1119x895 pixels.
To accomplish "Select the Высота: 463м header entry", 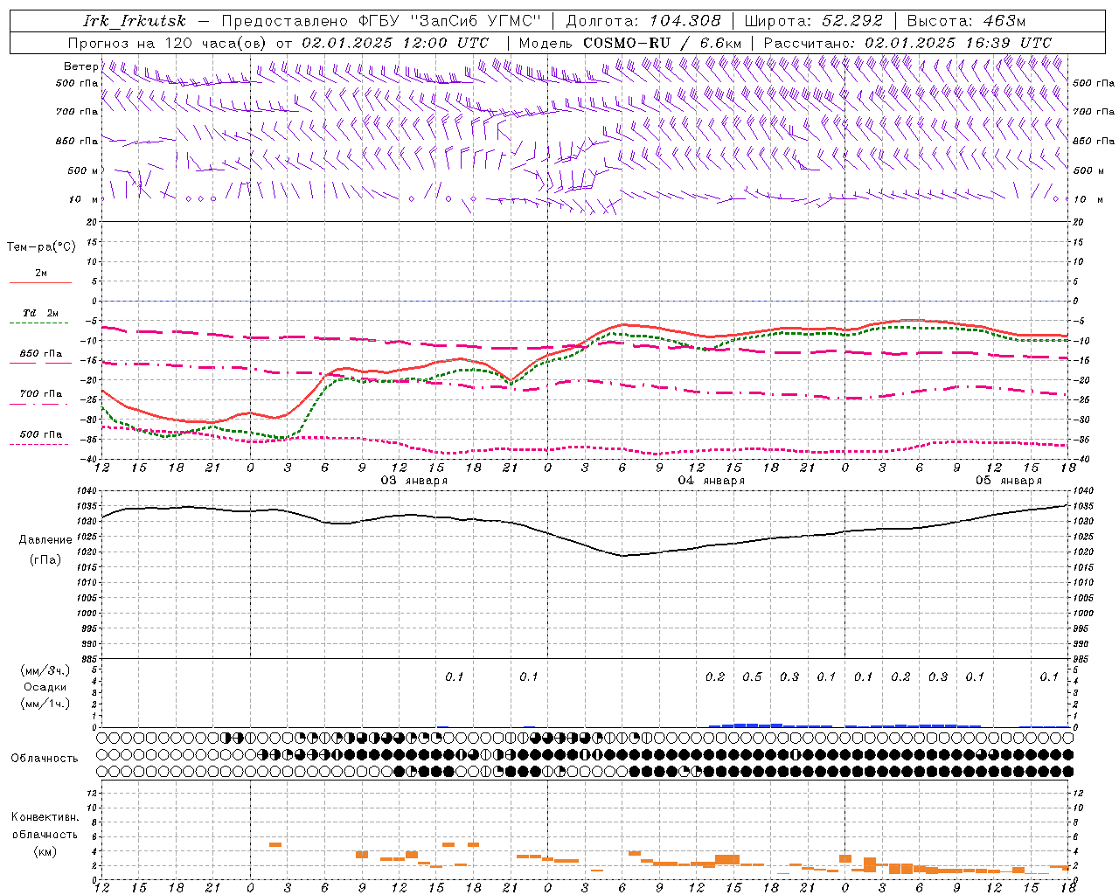I will coord(966,21).
